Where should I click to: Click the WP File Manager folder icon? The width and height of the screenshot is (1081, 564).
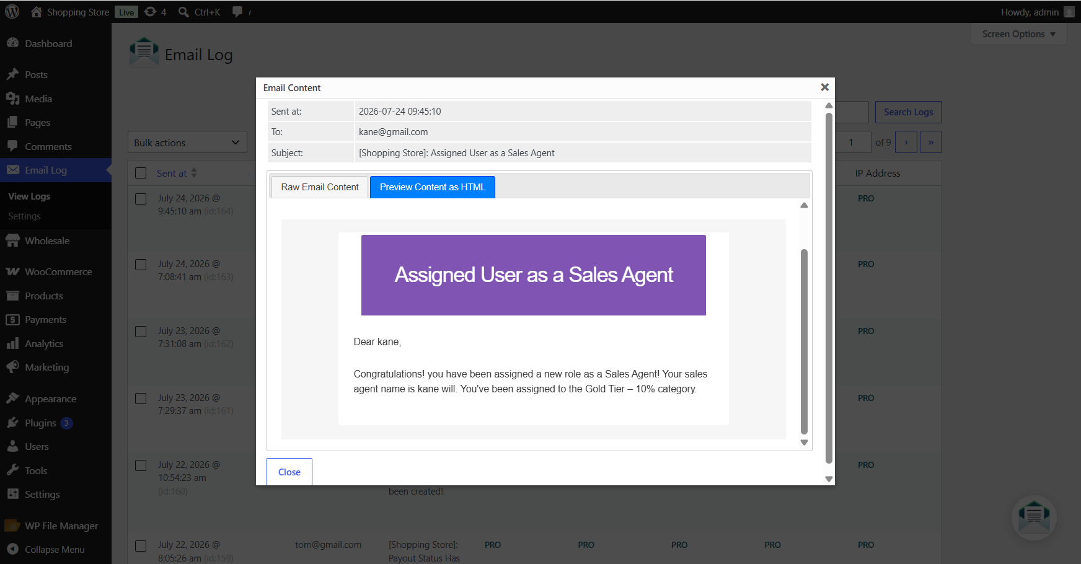coord(12,526)
